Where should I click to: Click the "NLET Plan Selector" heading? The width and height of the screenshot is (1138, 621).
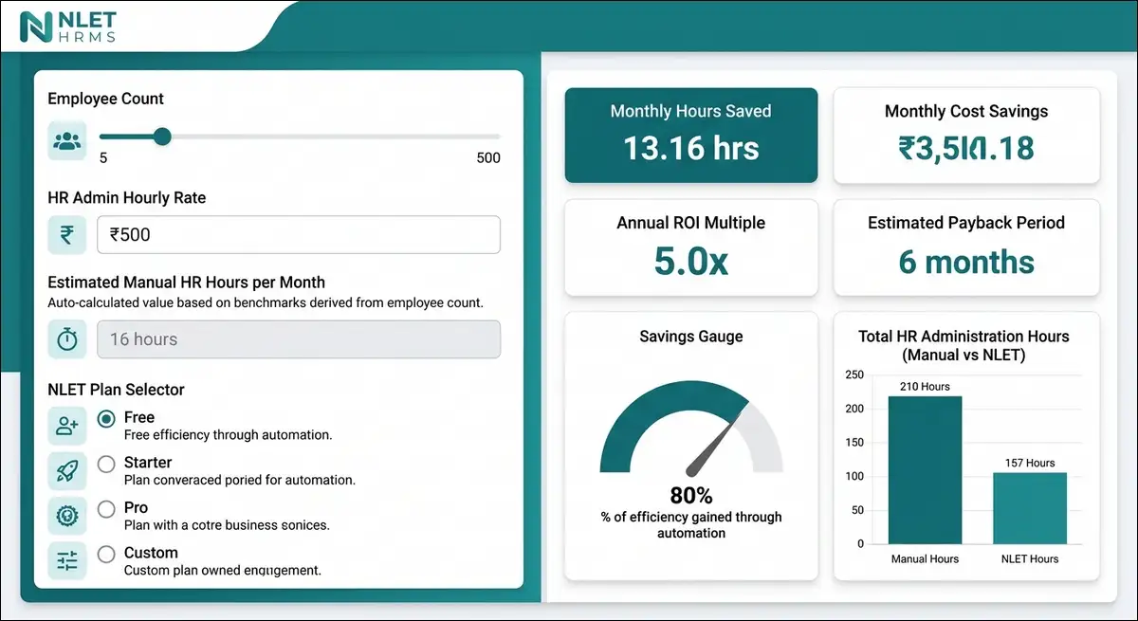[116, 390]
